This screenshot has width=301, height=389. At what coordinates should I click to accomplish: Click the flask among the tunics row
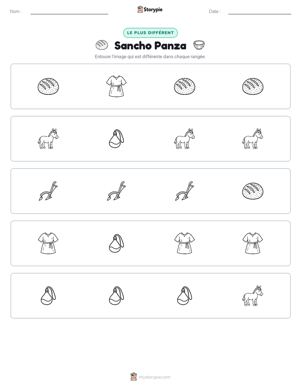pyautogui.click(x=116, y=243)
